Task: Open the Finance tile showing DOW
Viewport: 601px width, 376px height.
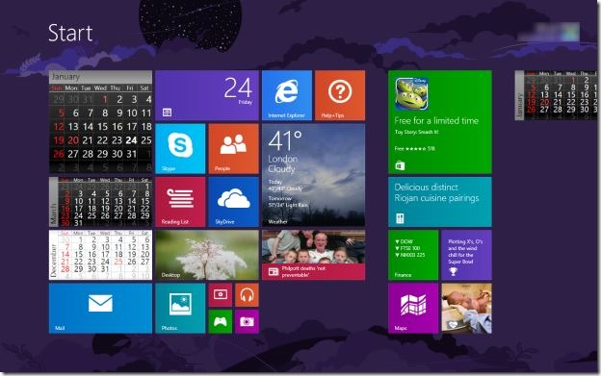Action: (x=413, y=255)
